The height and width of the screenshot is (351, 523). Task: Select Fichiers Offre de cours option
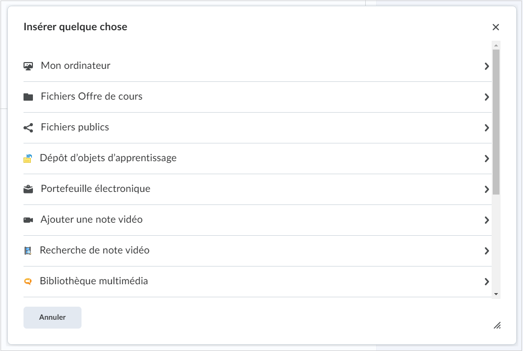click(x=258, y=97)
